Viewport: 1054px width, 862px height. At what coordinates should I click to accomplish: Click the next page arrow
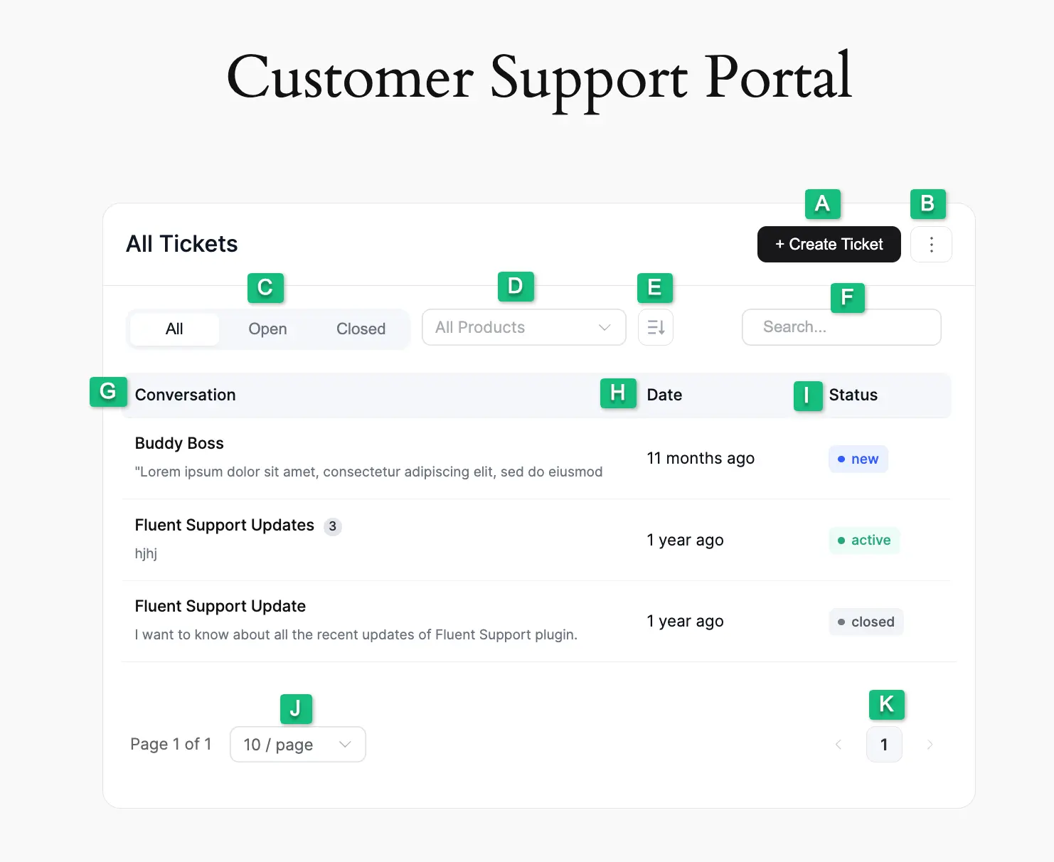[930, 744]
